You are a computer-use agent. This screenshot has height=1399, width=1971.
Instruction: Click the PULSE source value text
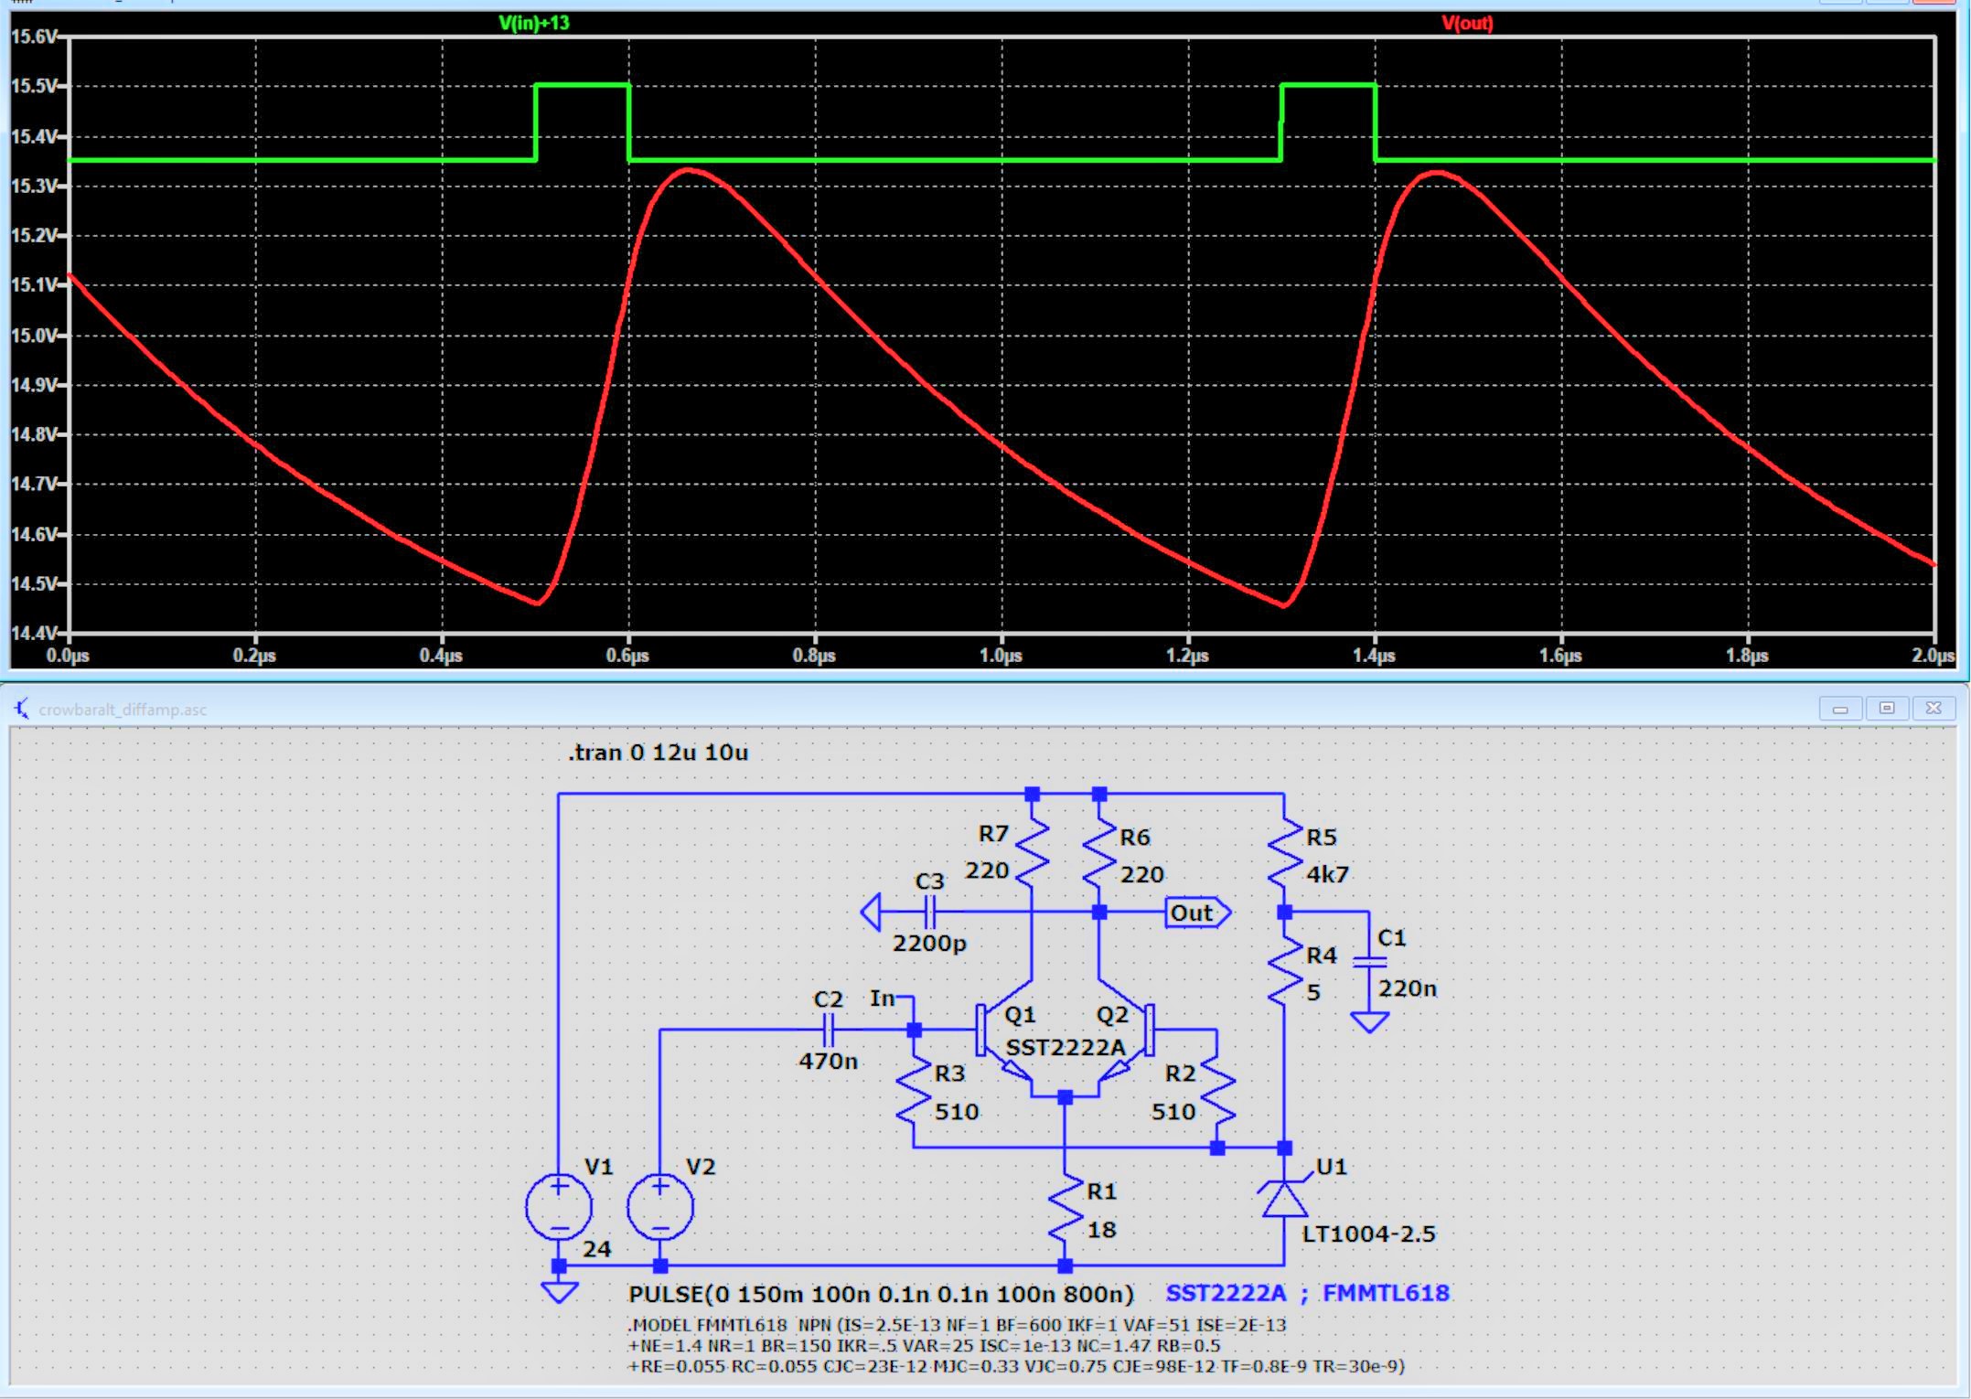point(880,1294)
